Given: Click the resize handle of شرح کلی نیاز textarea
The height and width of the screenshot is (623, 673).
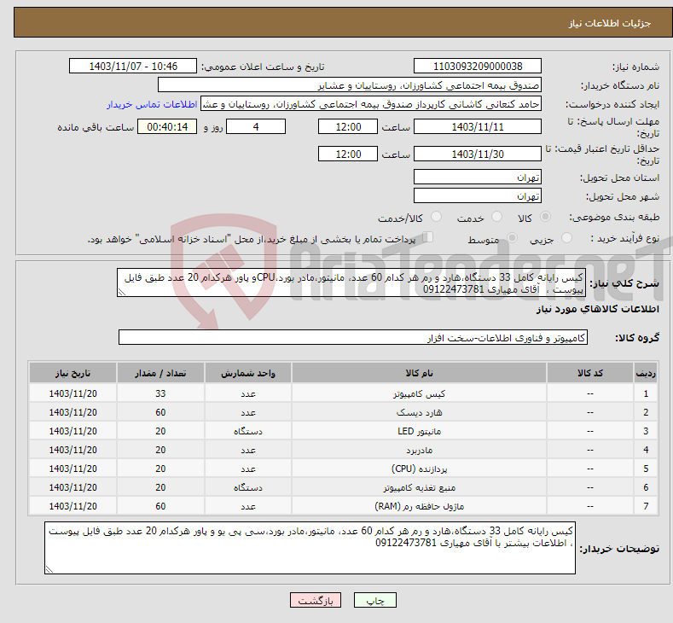Looking at the screenshot, I should [122, 292].
